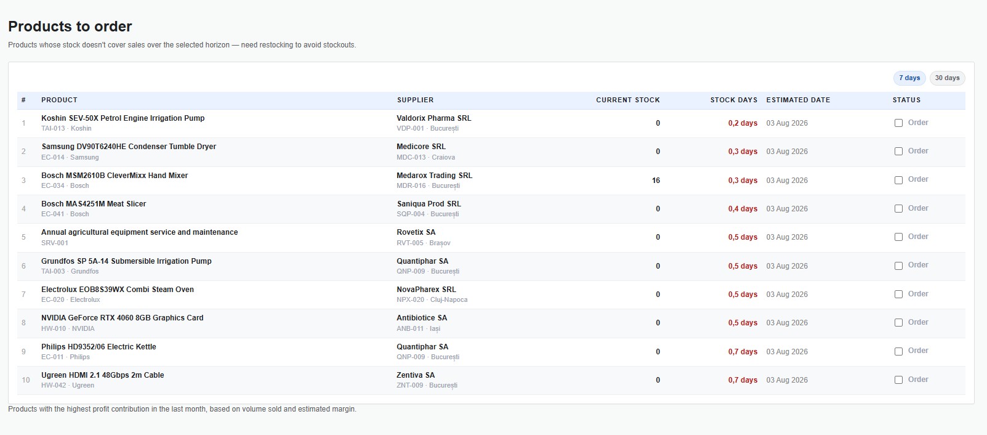Open Bosch MAS4251M Meat Slicer
Screen dimensions: 987x435
point(94,204)
